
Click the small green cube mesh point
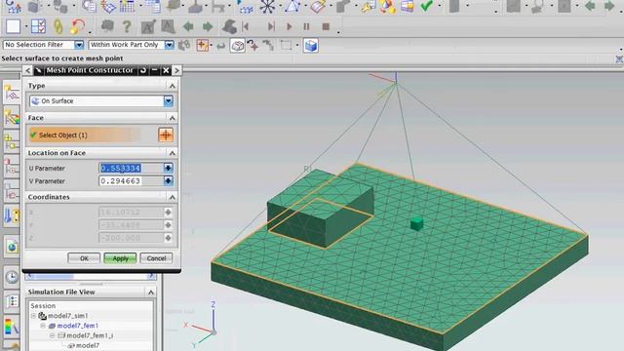pyautogui.click(x=416, y=223)
